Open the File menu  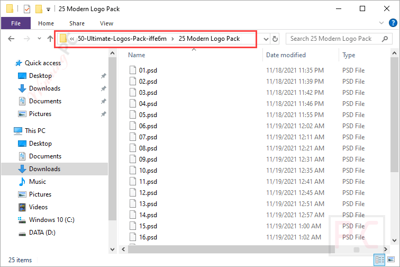pyautogui.click(x=16, y=23)
